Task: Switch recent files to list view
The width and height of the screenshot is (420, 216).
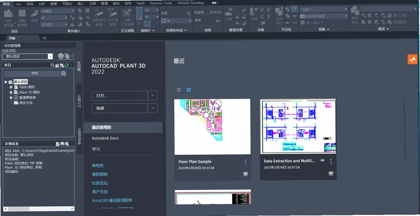Action: tap(178, 90)
